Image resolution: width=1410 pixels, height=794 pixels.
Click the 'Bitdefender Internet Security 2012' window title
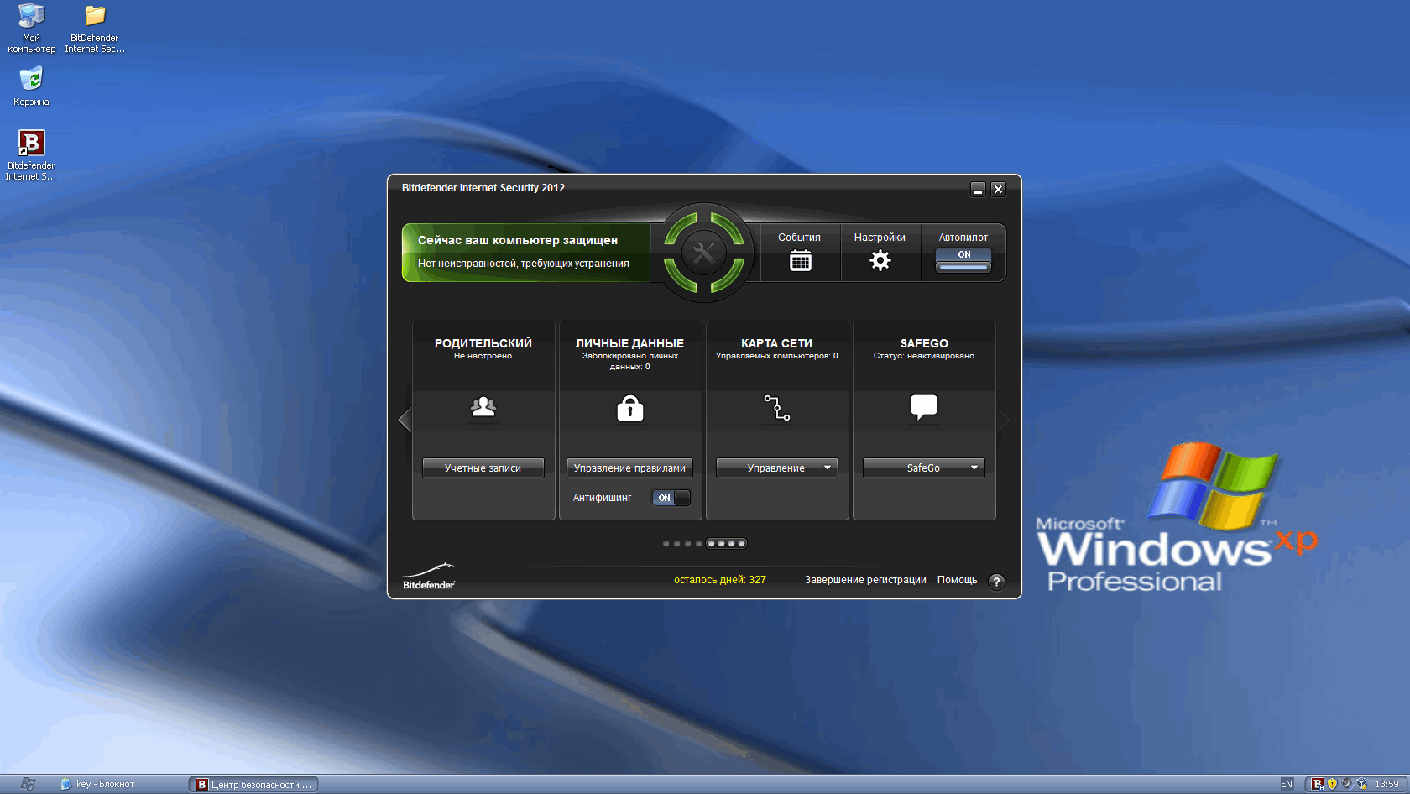483,188
